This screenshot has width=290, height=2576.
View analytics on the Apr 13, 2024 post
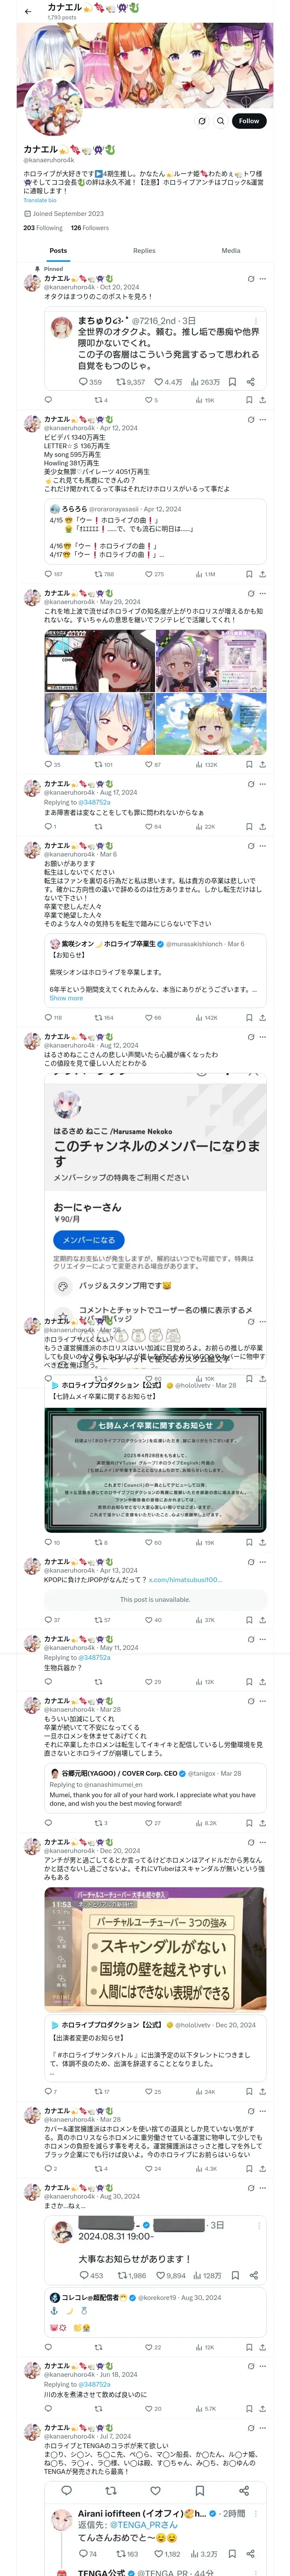point(202,1619)
